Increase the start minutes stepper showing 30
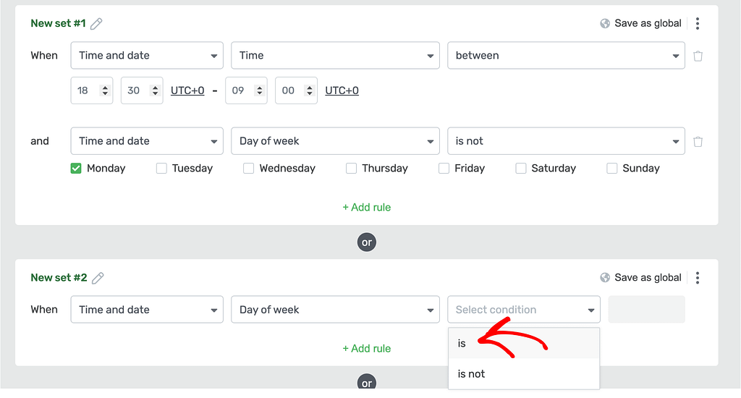Image resolution: width=741 pixels, height=398 pixels. (155, 88)
